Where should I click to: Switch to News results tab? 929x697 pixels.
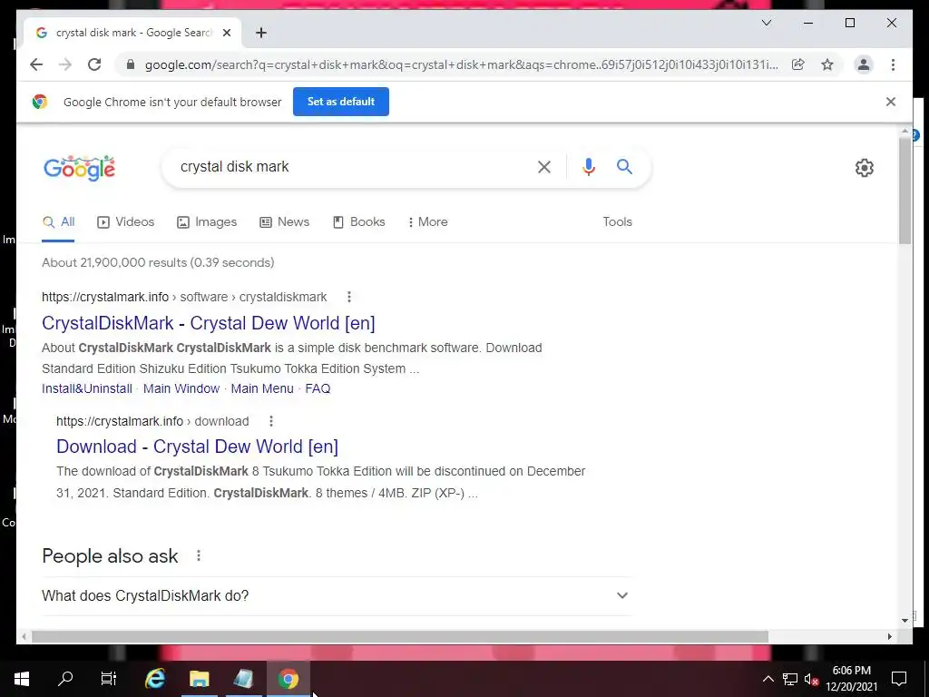[284, 221]
